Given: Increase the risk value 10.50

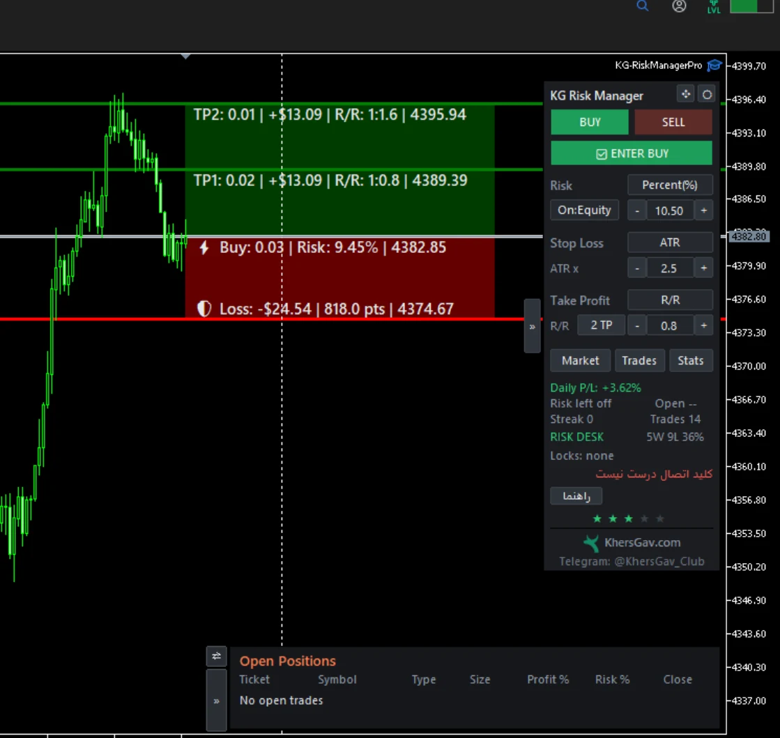Looking at the screenshot, I should tap(703, 211).
